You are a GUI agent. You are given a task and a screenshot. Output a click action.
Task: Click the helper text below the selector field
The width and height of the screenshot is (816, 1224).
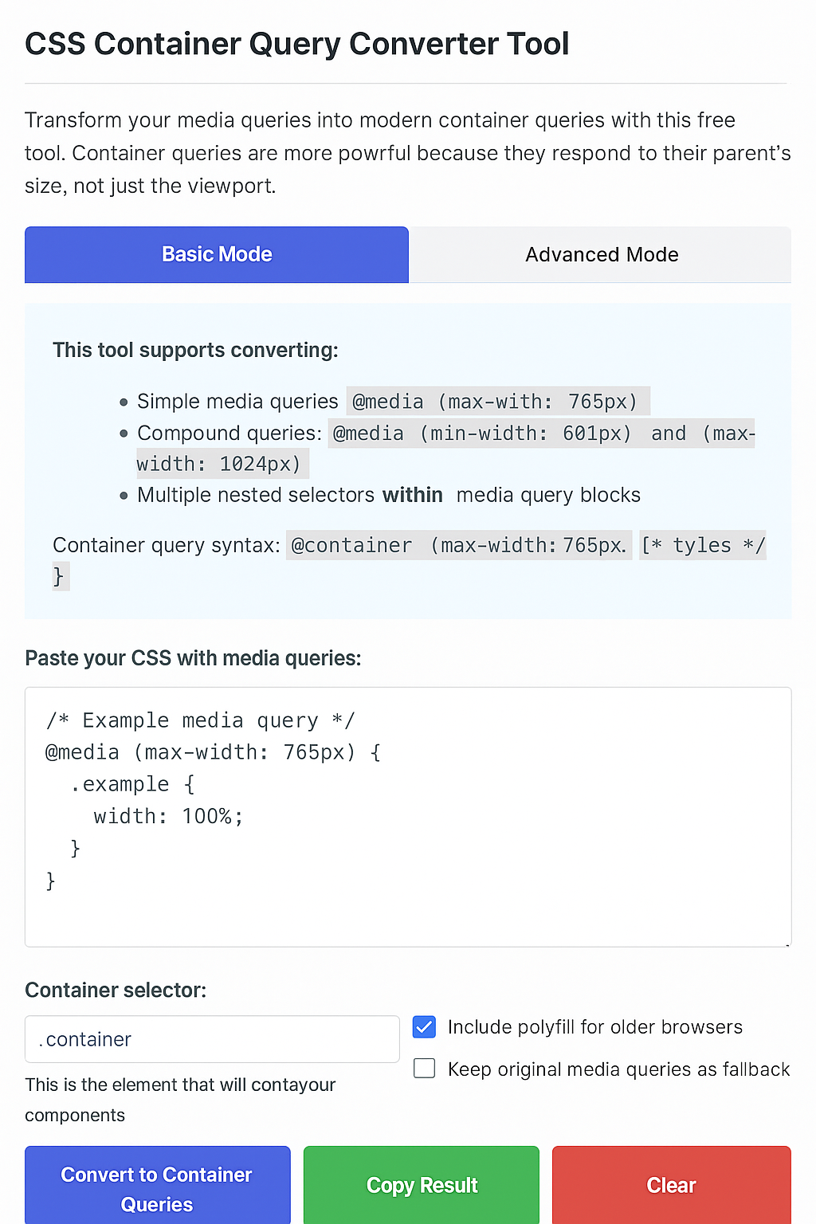(180, 1099)
